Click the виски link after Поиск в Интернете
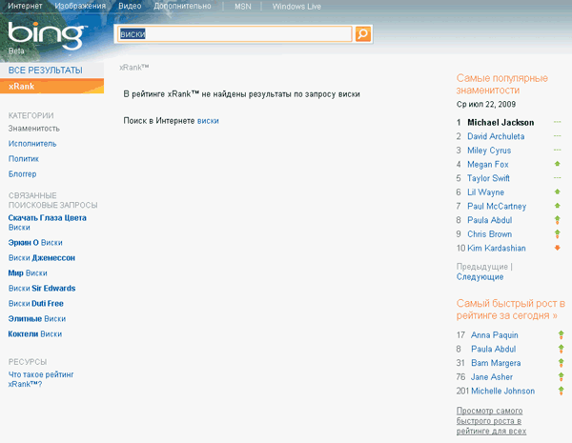The image size is (572, 443). pyautogui.click(x=208, y=121)
